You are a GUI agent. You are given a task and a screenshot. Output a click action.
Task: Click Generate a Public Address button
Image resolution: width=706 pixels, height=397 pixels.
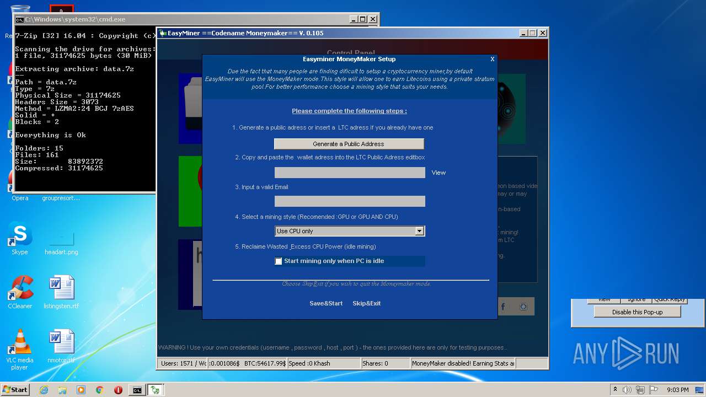(x=349, y=144)
